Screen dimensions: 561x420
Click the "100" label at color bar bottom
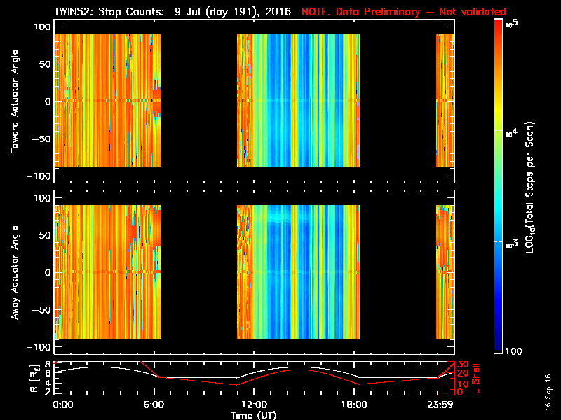click(514, 351)
